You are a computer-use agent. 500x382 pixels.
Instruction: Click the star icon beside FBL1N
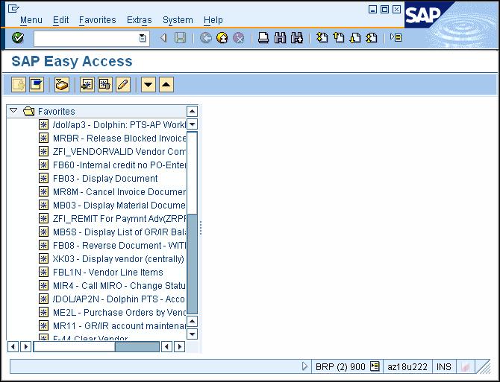(44, 272)
